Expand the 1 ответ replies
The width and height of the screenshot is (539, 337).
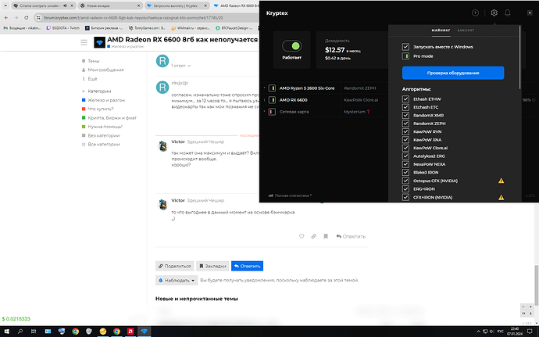(180, 66)
